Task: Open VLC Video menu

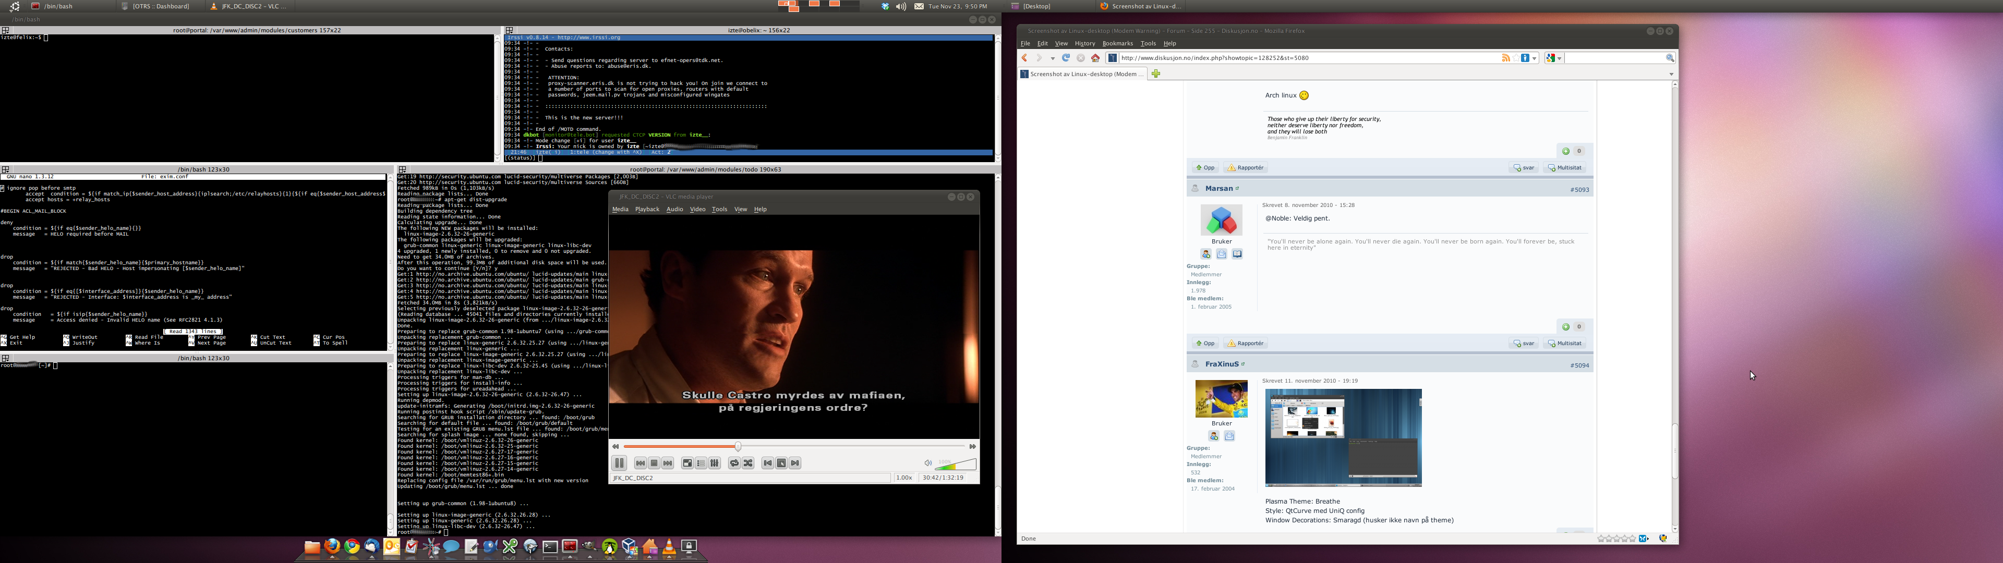Action: click(697, 209)
